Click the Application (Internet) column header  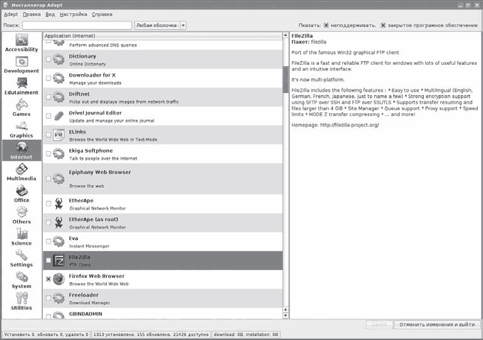[x=162, y=36]
